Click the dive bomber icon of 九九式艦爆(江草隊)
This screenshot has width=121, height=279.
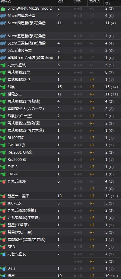tap(3, 218)
